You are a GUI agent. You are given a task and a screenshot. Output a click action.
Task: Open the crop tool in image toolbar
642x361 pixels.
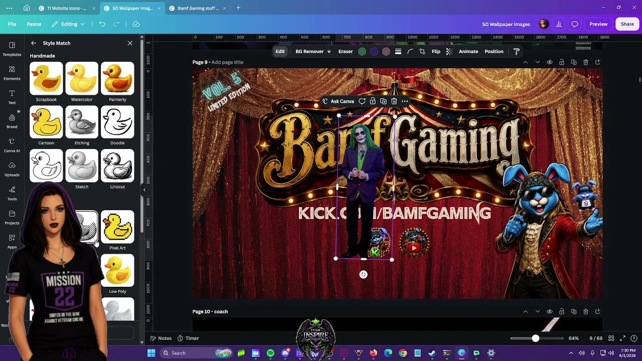tap(422, 52)
